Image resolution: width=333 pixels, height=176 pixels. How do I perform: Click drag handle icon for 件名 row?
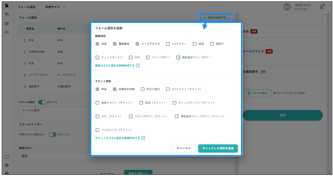[x=25, y=40]
